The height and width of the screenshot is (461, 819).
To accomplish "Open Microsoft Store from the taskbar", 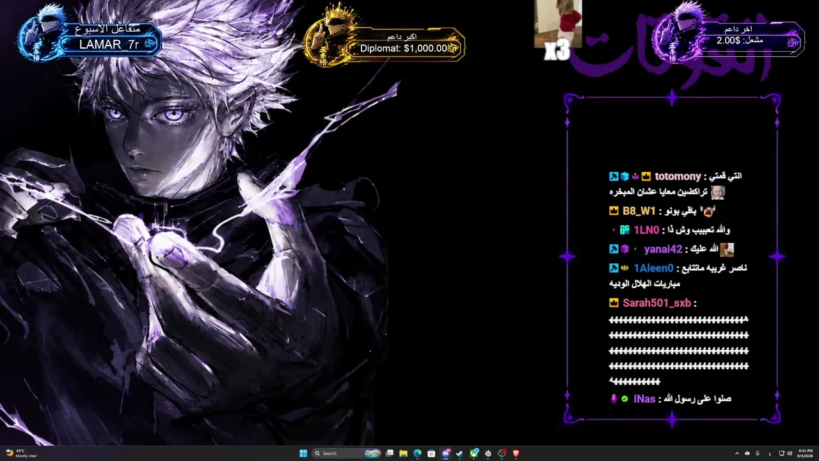I will point(432,453).
